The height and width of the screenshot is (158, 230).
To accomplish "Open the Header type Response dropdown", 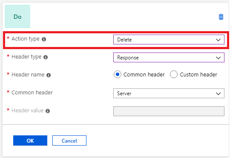I will coord(169,58).
